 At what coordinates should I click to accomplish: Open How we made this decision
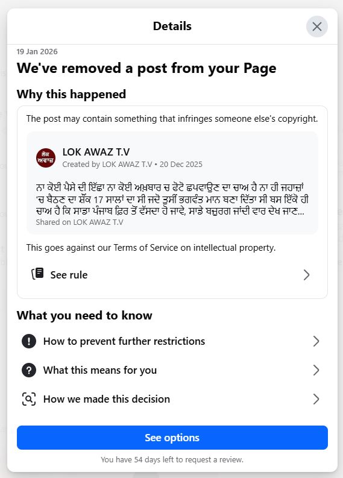pos(172,399)
